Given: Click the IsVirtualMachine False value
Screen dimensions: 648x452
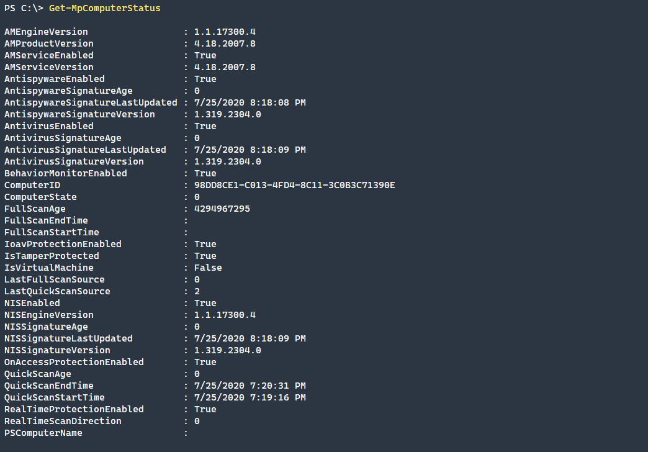Looking at the screenshot, I should (208, 268).
